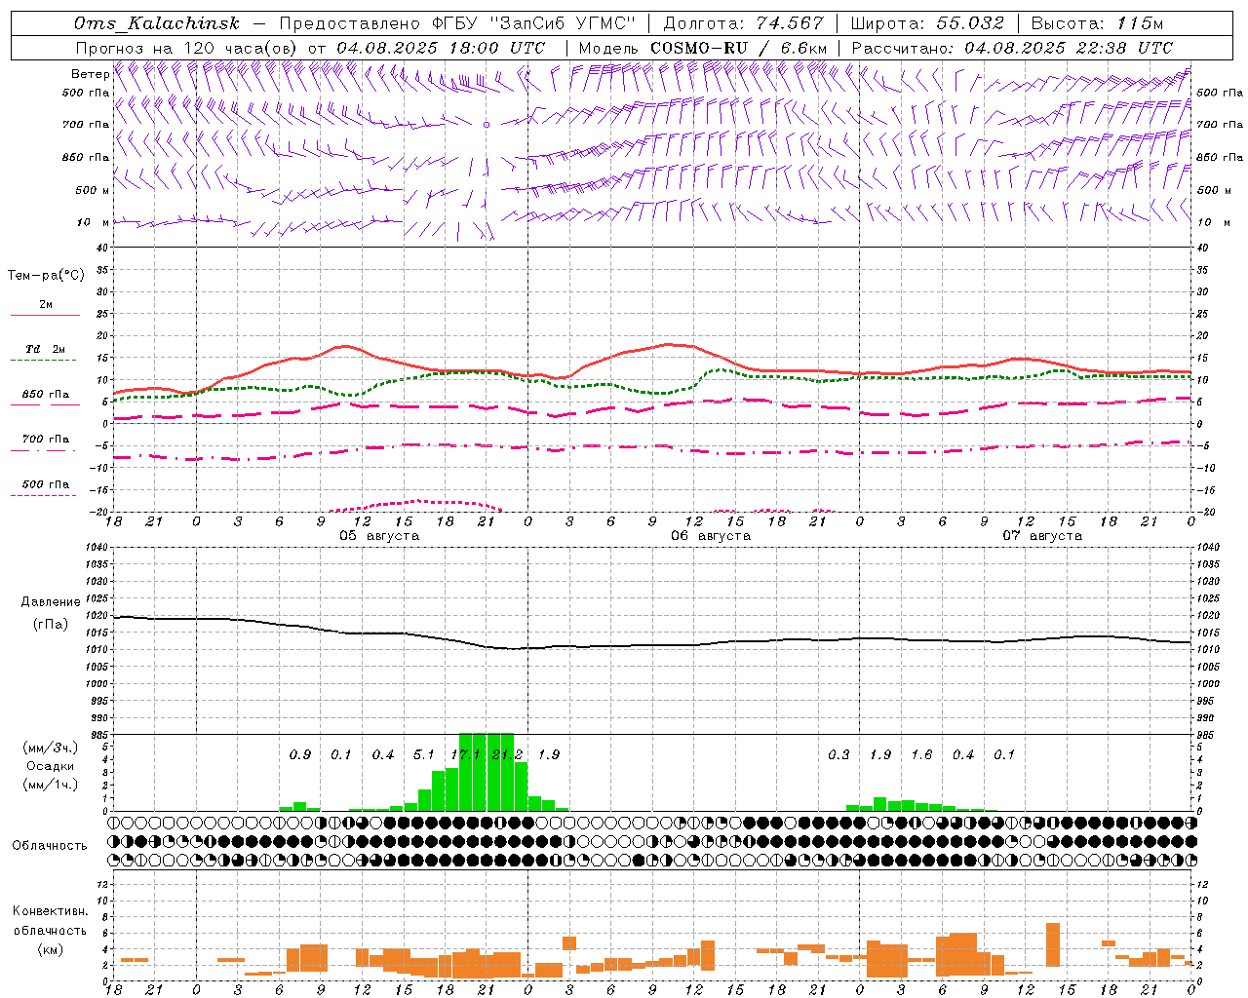The height and width of the screenshot is (998, 1248).
Task: Click the 17.1 precipitation value
Action: pos(466,754)
